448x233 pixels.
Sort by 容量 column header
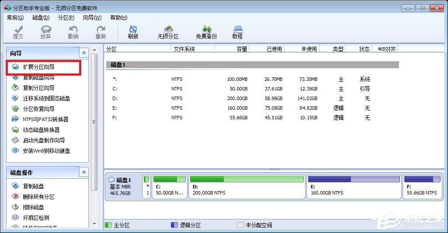(232, 49)
